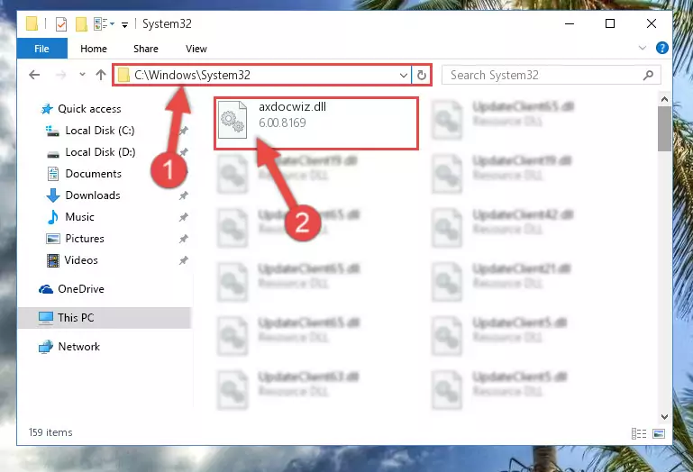Open the recent locations dropdown
The image size is (693, 472).
(x=82, y=75)
